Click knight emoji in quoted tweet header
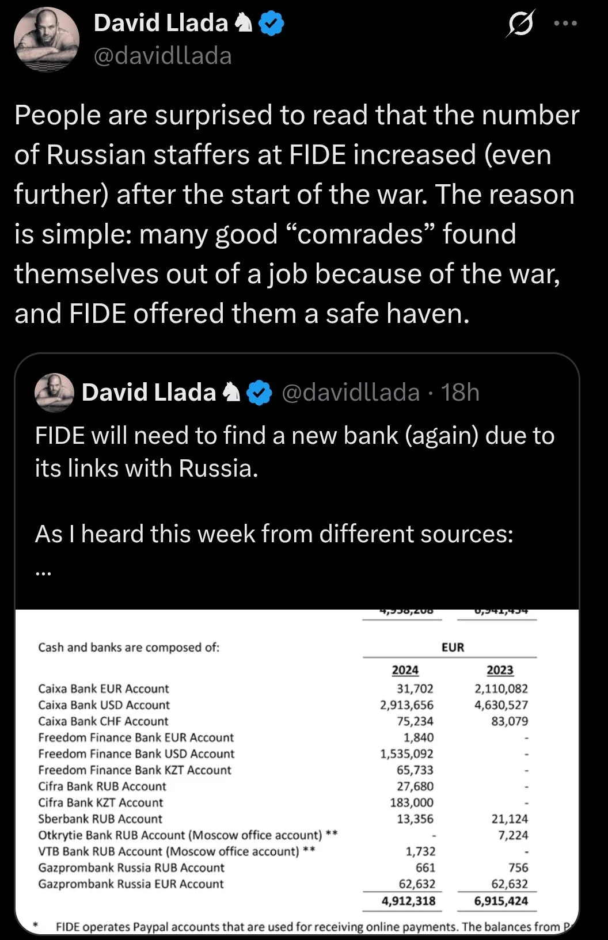Image resolution: width=608 pixels, height=940 pixels. click(231, 393)
